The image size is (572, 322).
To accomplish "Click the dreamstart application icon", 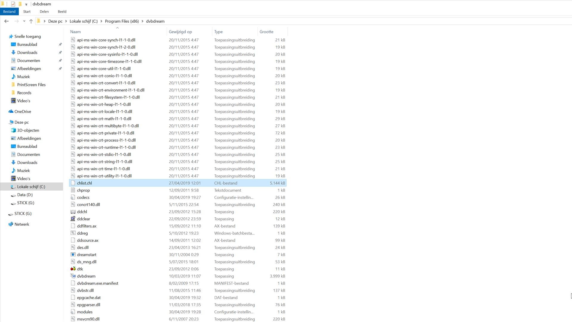I will pos(73,255).
